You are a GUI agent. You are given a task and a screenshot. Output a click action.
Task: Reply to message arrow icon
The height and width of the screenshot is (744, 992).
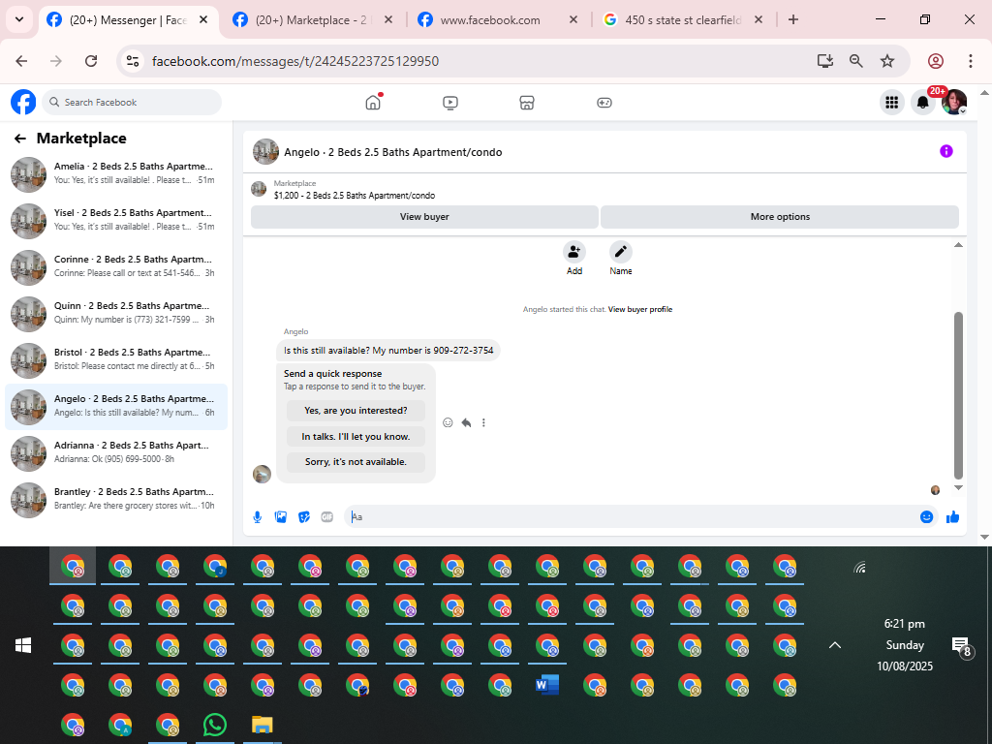(466, 422)
